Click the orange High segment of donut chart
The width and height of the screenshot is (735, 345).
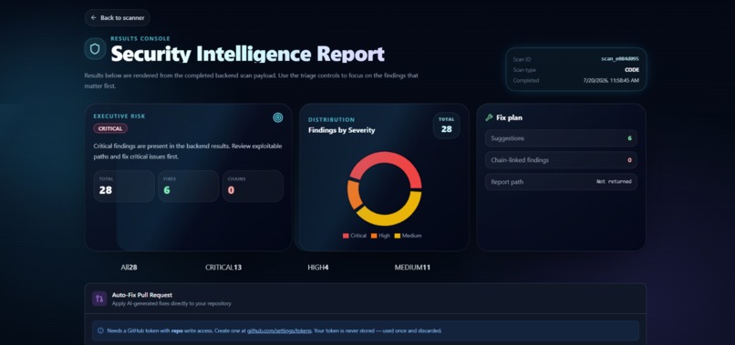pyautogui.click(x=354, y=194)
